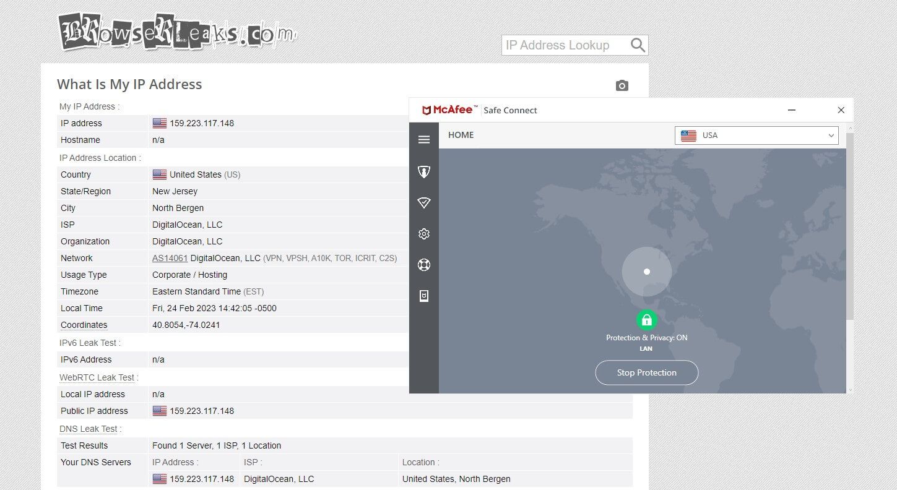Click 'Eastern Standard Time' timezone value

click(197, 291)
